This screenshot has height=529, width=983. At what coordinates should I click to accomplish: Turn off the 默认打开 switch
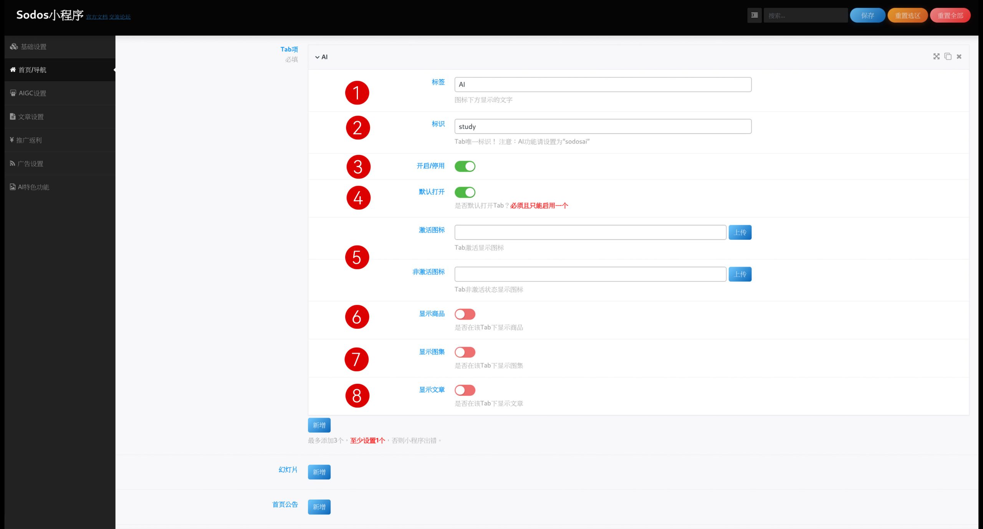click(465, 192)
